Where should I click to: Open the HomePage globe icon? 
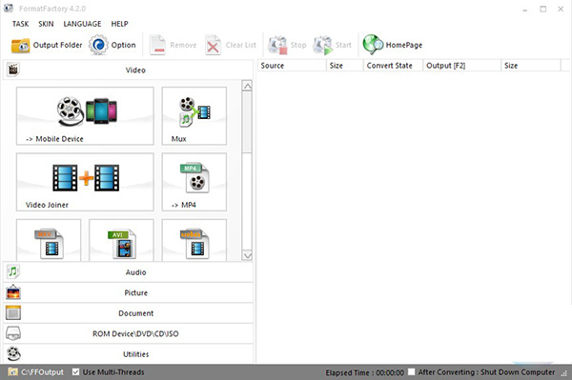(373, 45)
